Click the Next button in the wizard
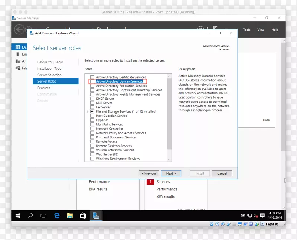This screenshot has width=297, height=240. point(171,173)
